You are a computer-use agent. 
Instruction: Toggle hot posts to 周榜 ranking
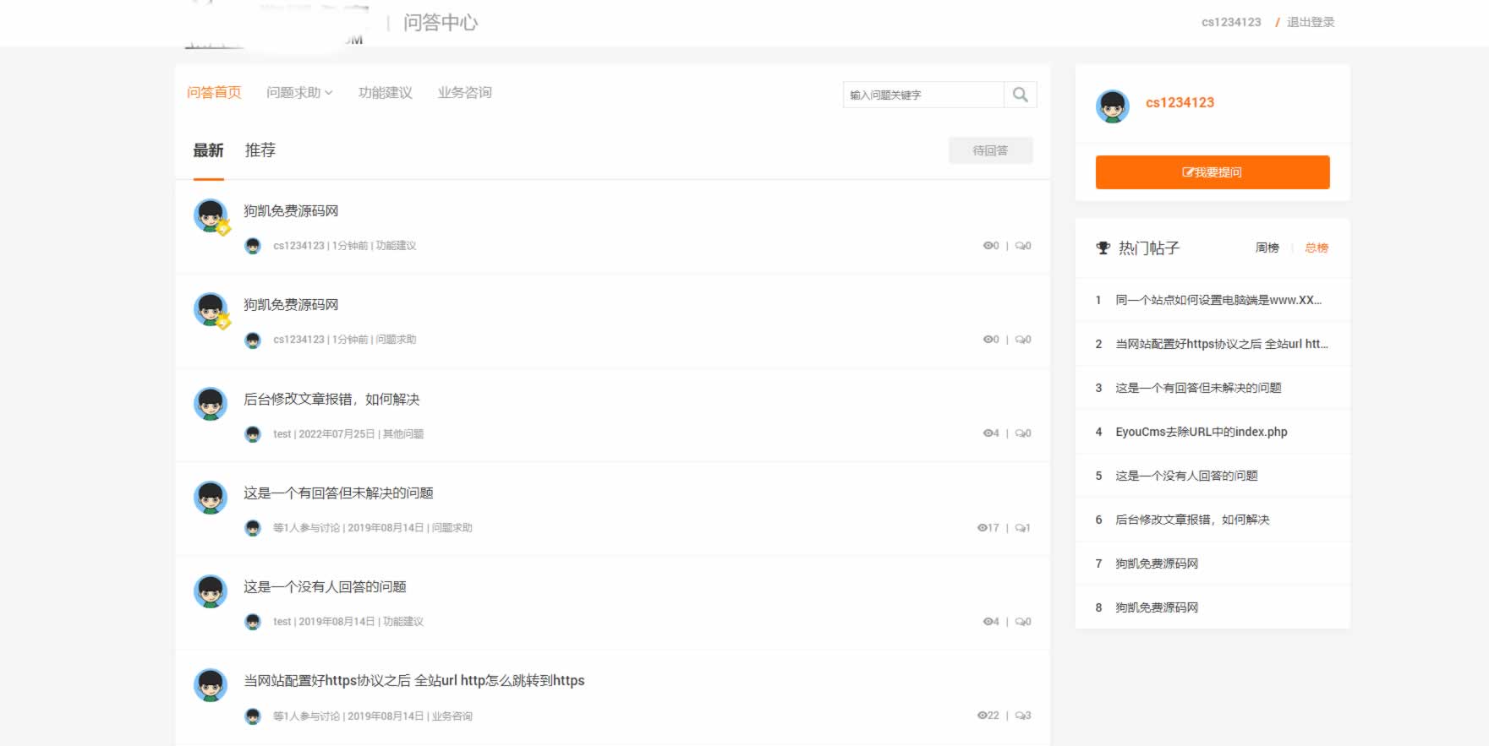pos(1267,248)
